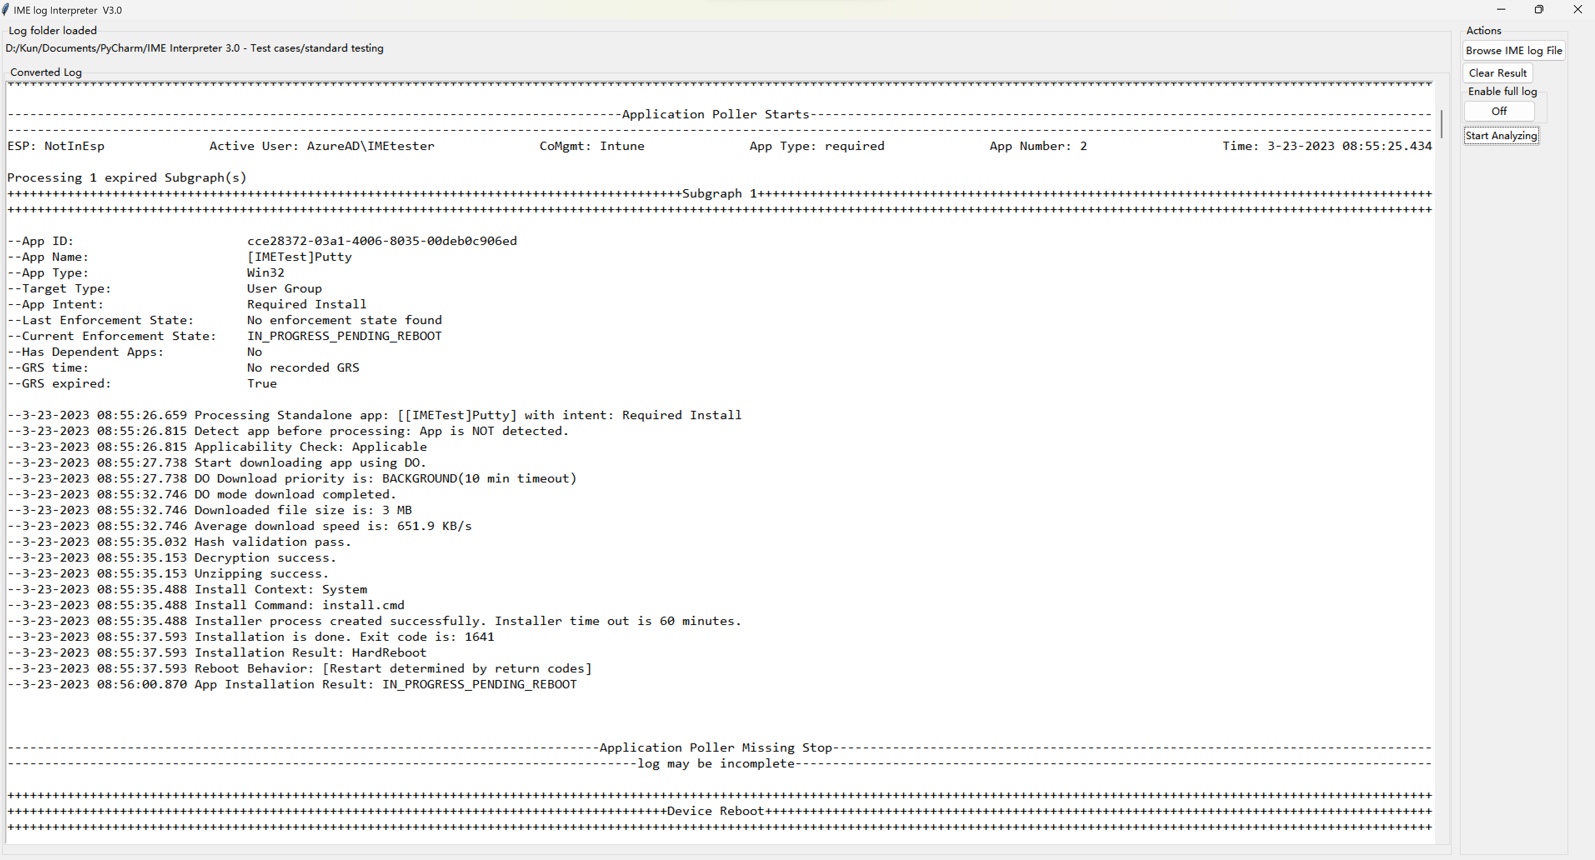Click the Converted Log scrollbar
Image resolution: width=1595 pixels, height=860 pixels.
1443,124
